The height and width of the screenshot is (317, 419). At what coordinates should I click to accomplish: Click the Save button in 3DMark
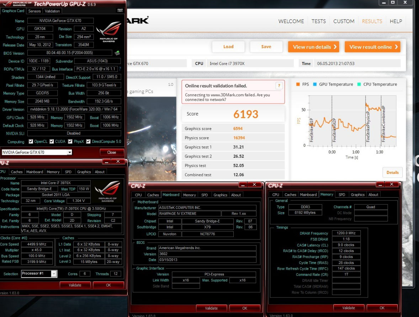pos(266,47)
